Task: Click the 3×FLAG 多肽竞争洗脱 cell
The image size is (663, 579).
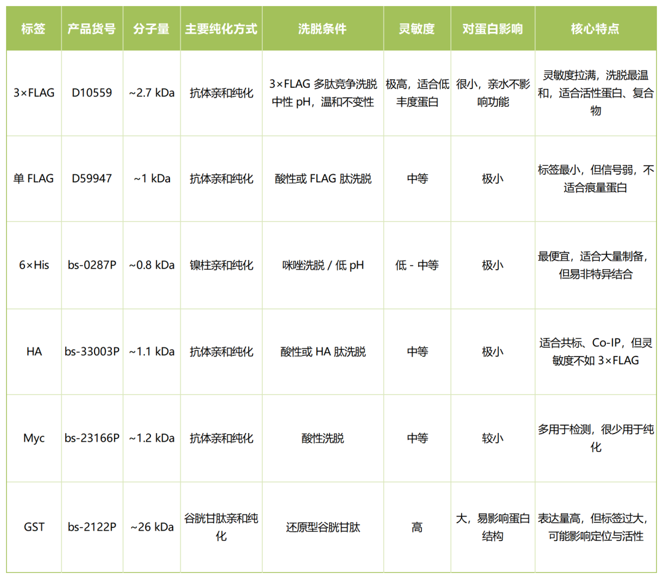Action: pos(323,93)
